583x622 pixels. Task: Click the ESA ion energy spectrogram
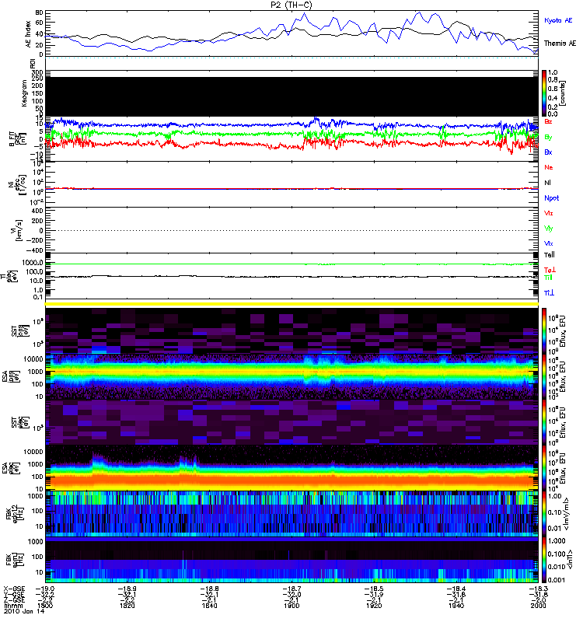[x=291, y=377]
